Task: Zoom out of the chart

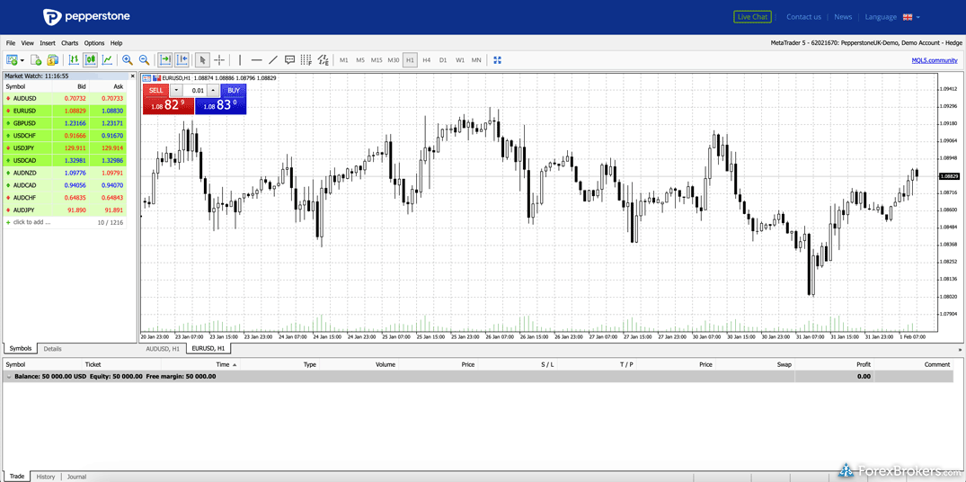Action: [144, 60]
